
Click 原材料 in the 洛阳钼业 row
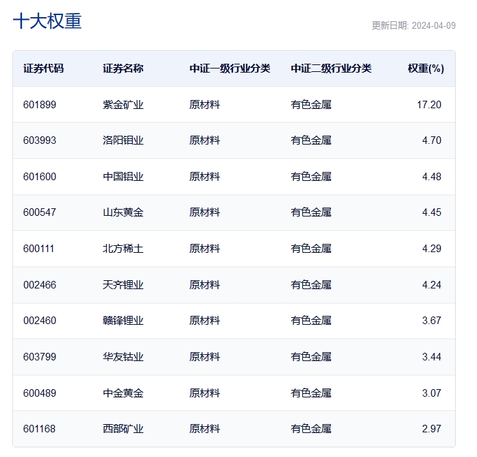(x=204, y=140)
